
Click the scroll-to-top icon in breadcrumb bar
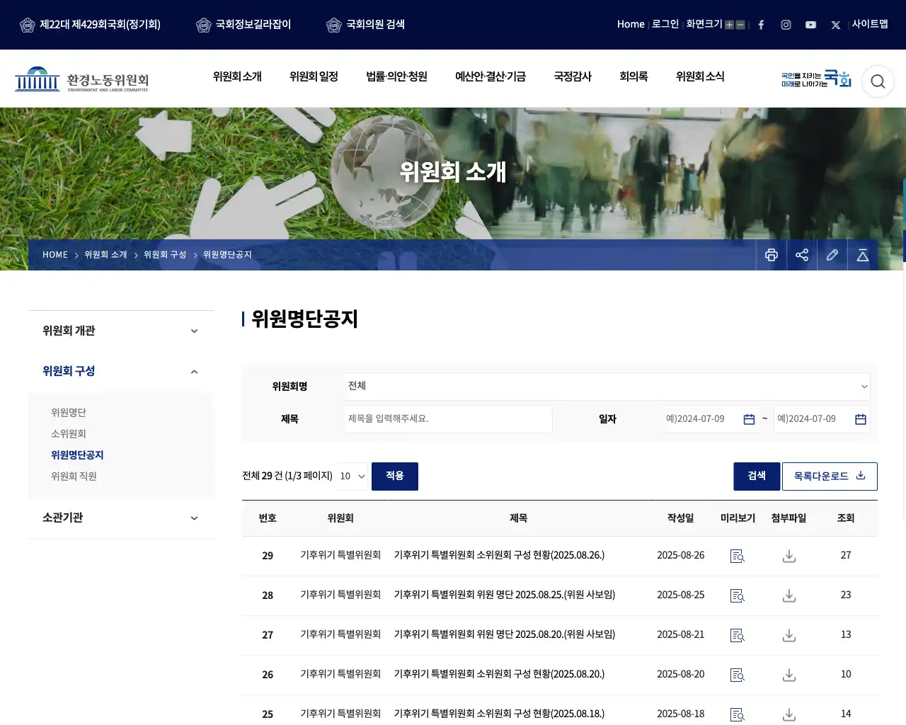click(x=863, y=255)
